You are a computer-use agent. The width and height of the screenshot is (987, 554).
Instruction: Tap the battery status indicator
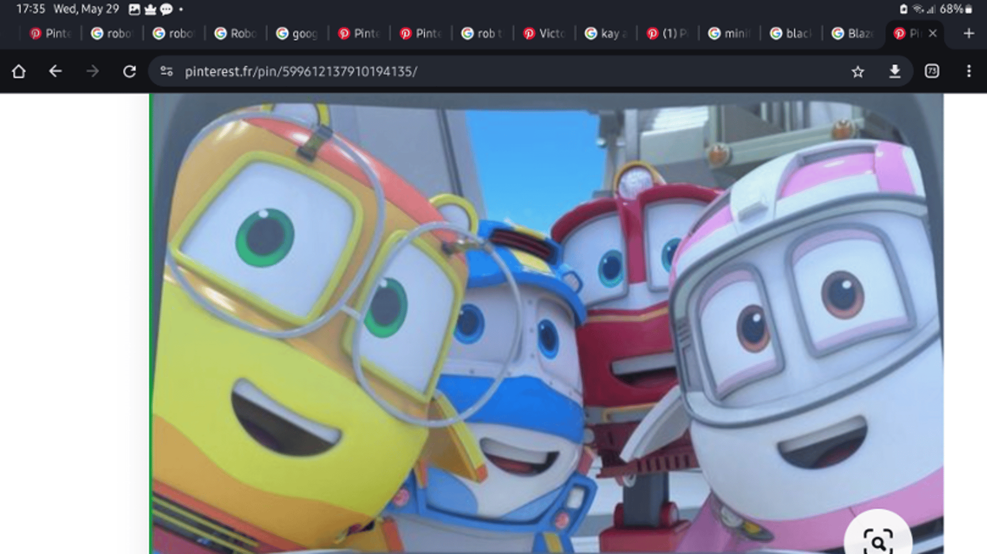[969, 9]
